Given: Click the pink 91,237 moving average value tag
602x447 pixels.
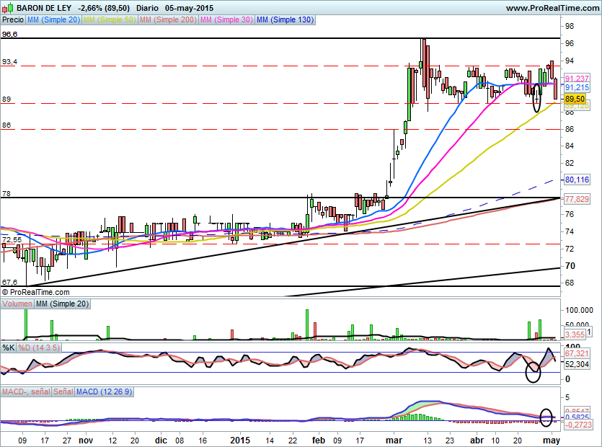Looking at the screenshot, I should pyautogui.click(x=577, y=79).
